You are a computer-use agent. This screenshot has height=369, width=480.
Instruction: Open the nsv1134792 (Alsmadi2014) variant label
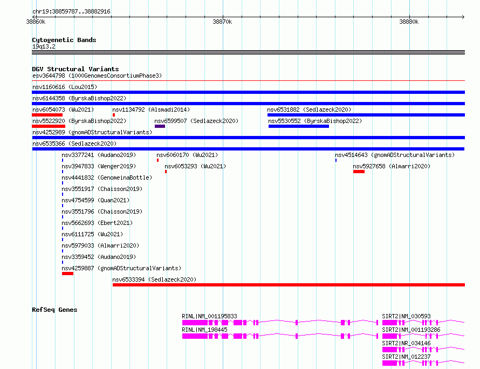click(x=151, y=110)
